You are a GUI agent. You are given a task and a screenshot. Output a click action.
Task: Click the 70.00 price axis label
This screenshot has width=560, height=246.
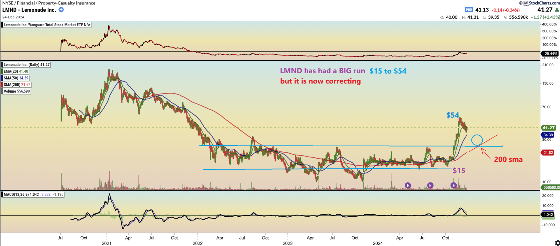tap(547, 107)
